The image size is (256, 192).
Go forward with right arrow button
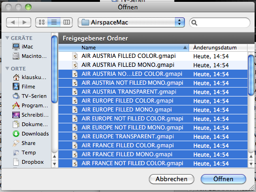[25, 22]
